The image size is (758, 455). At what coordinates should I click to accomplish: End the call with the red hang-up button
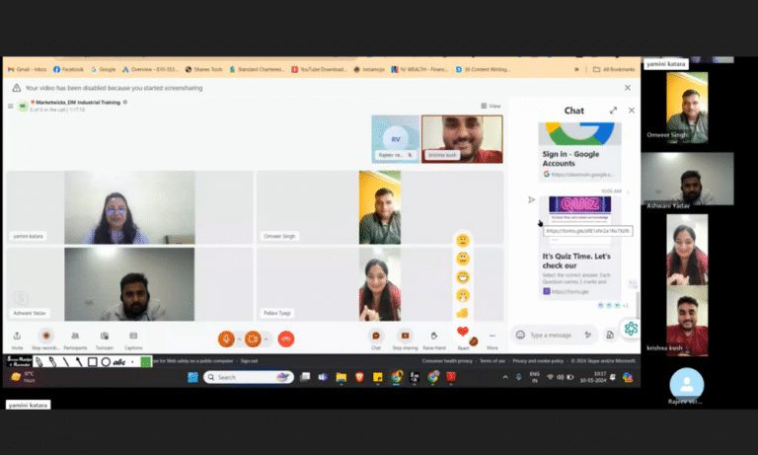click(x=286, y=339)
